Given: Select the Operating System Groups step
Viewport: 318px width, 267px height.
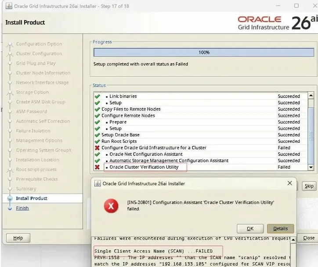Looking at the screenshot, I should [x=43, y=150].
